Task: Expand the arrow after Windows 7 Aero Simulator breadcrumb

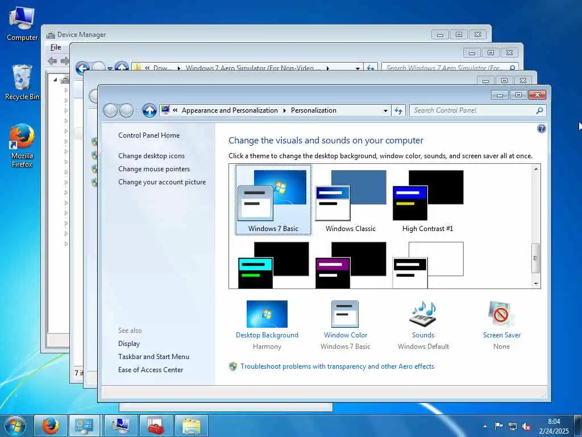Action: click(x=327, y=68)
